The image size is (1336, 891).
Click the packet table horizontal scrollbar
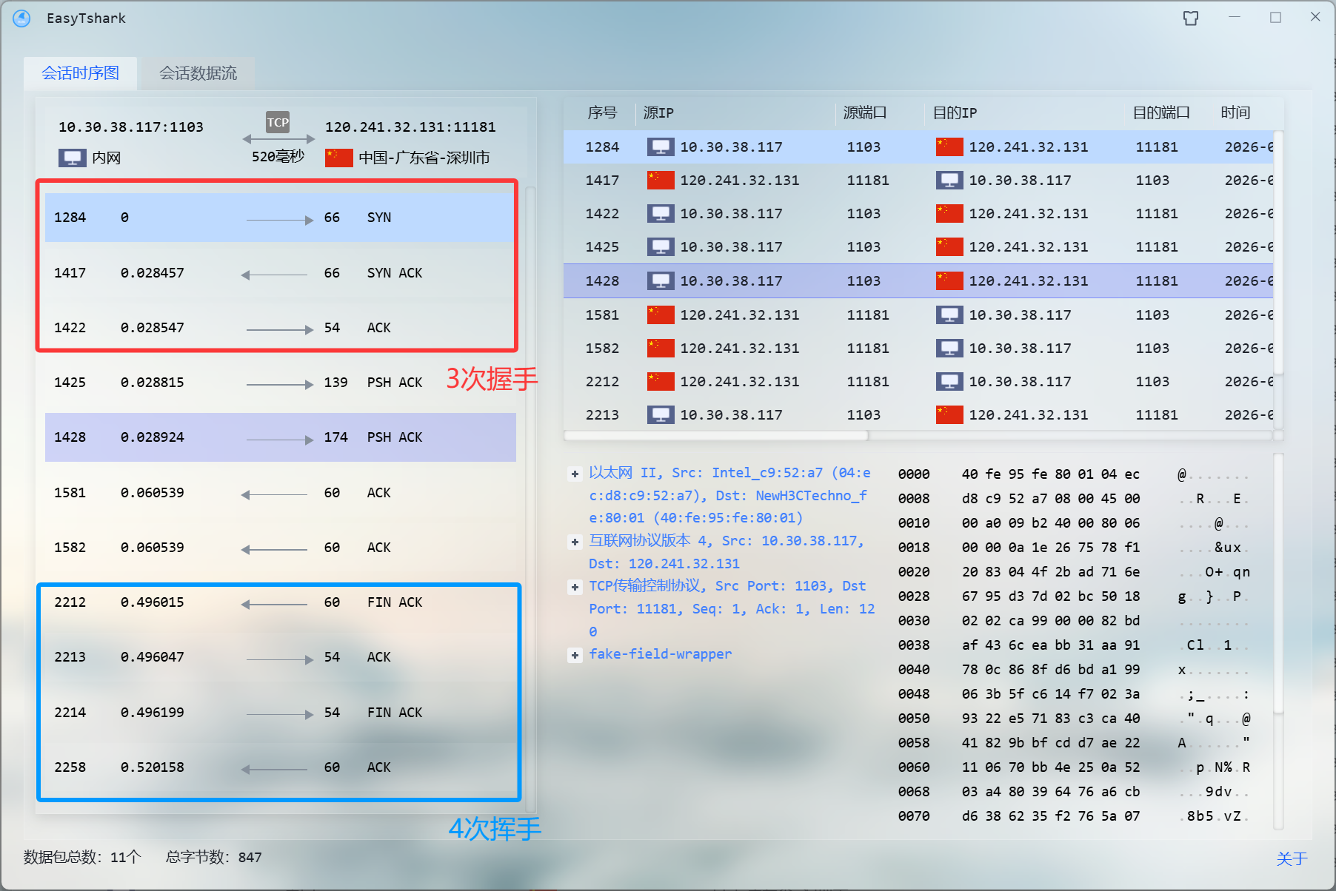pyautogui.click(x=716, y=436)
